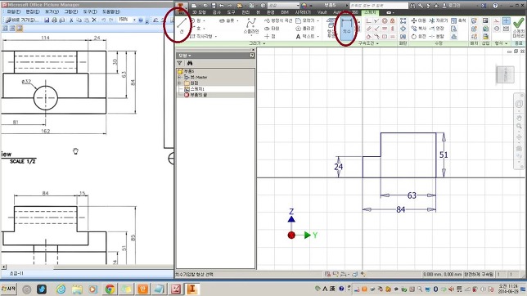Click the Copy (복사) modify tool
The image size is (527, 296).
click(418, 29)
